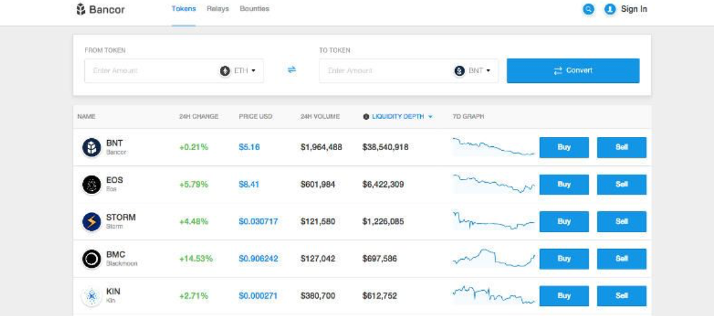Click the user profile icon

coord(610,9)
